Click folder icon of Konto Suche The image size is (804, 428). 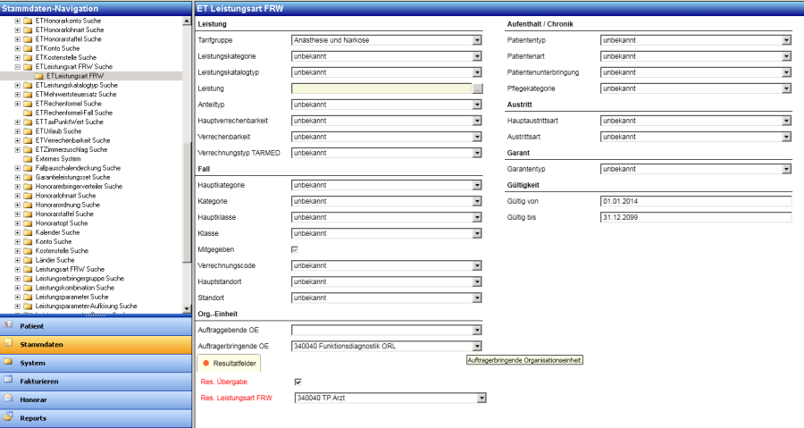(x=28, y=242)
